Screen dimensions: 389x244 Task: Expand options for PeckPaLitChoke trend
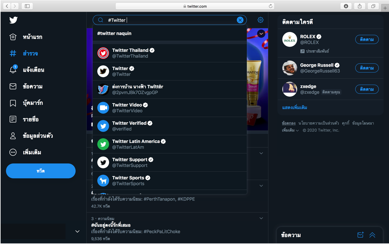pyautogui.click(x=261, y=218)
